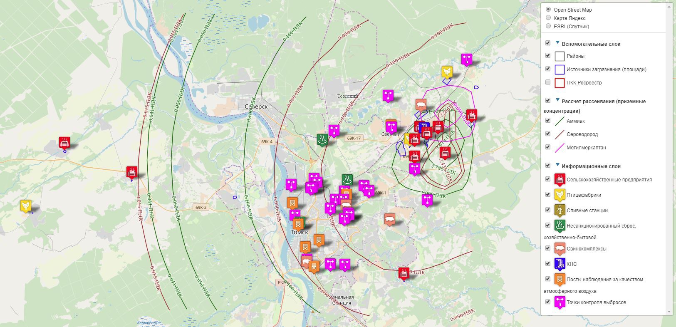
Task: Click the Светлый settlement label
Action: tap(391, 134)
